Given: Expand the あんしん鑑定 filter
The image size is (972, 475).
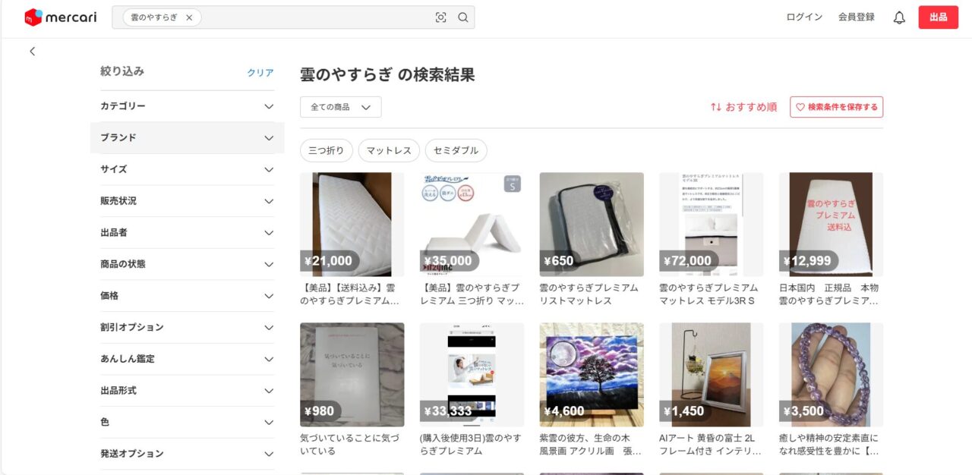Looking at the screenshot, I should [187, 359].
